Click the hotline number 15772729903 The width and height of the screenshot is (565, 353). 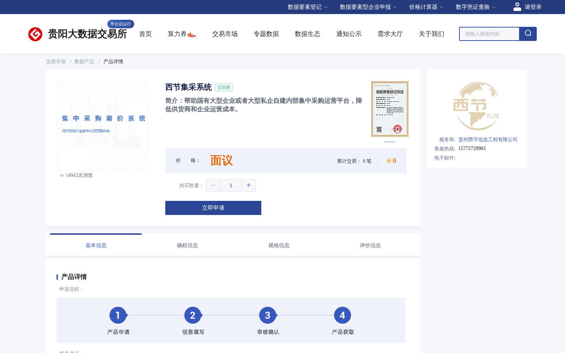pyautogui.click(x=472, y=149)
